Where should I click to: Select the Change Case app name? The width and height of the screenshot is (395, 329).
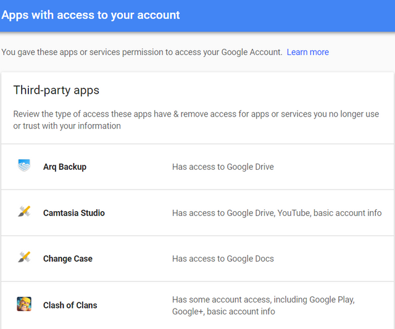(68, 259)
